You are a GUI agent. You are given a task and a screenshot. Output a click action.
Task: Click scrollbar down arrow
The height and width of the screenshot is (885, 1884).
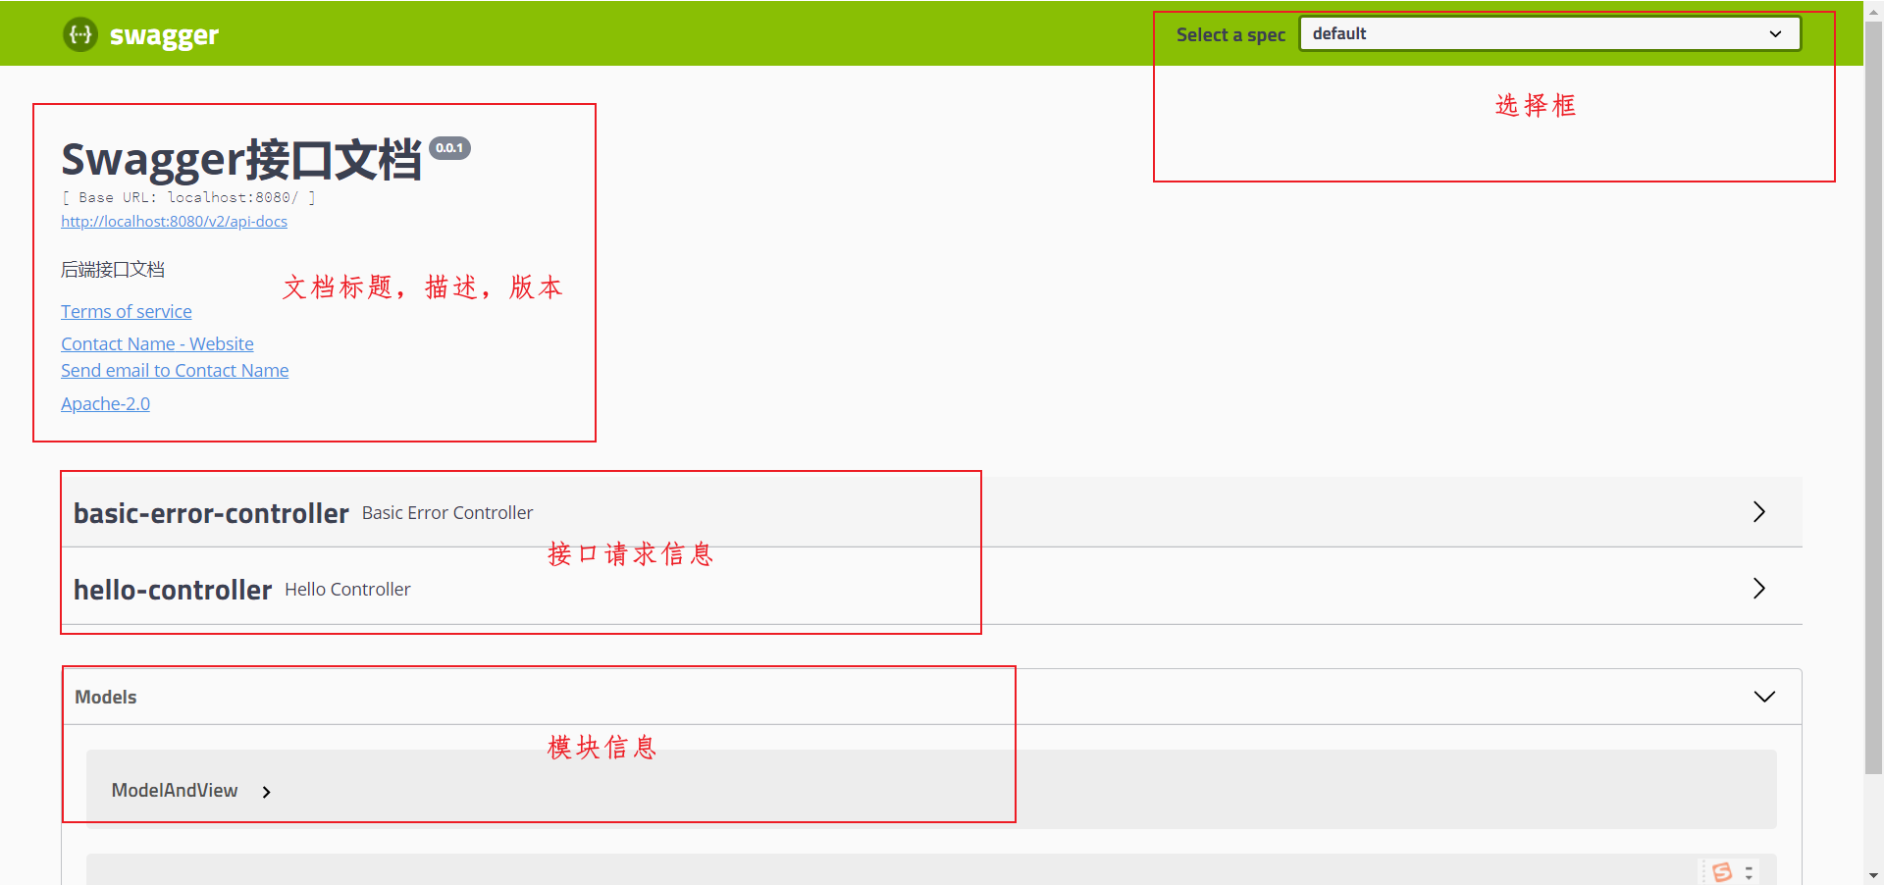pos(1873,875)
